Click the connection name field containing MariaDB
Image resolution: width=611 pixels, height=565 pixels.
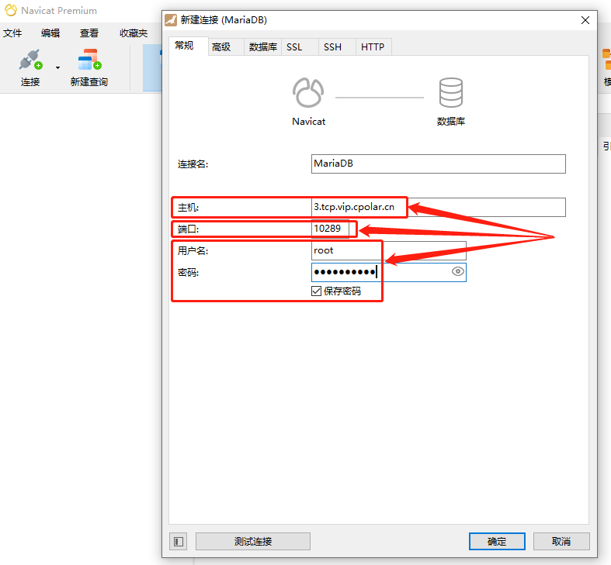[x=439, y=164]
